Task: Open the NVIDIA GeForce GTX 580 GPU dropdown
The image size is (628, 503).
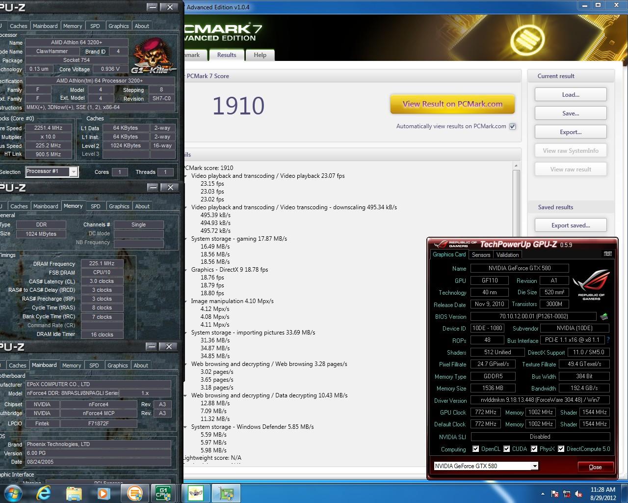Action: (x=535, y=466)
